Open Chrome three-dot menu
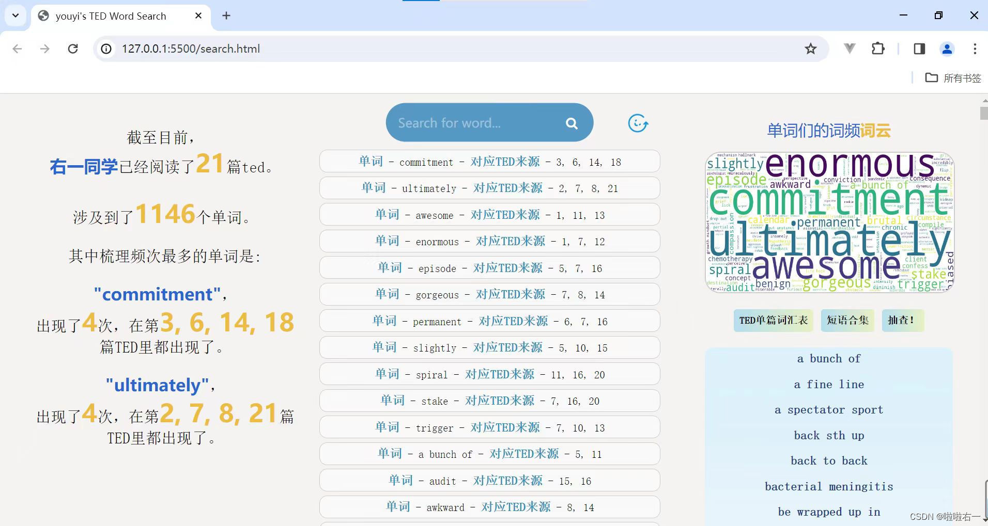Image resolution: width=988 pixels, height=526 pixels. [975, 49]
